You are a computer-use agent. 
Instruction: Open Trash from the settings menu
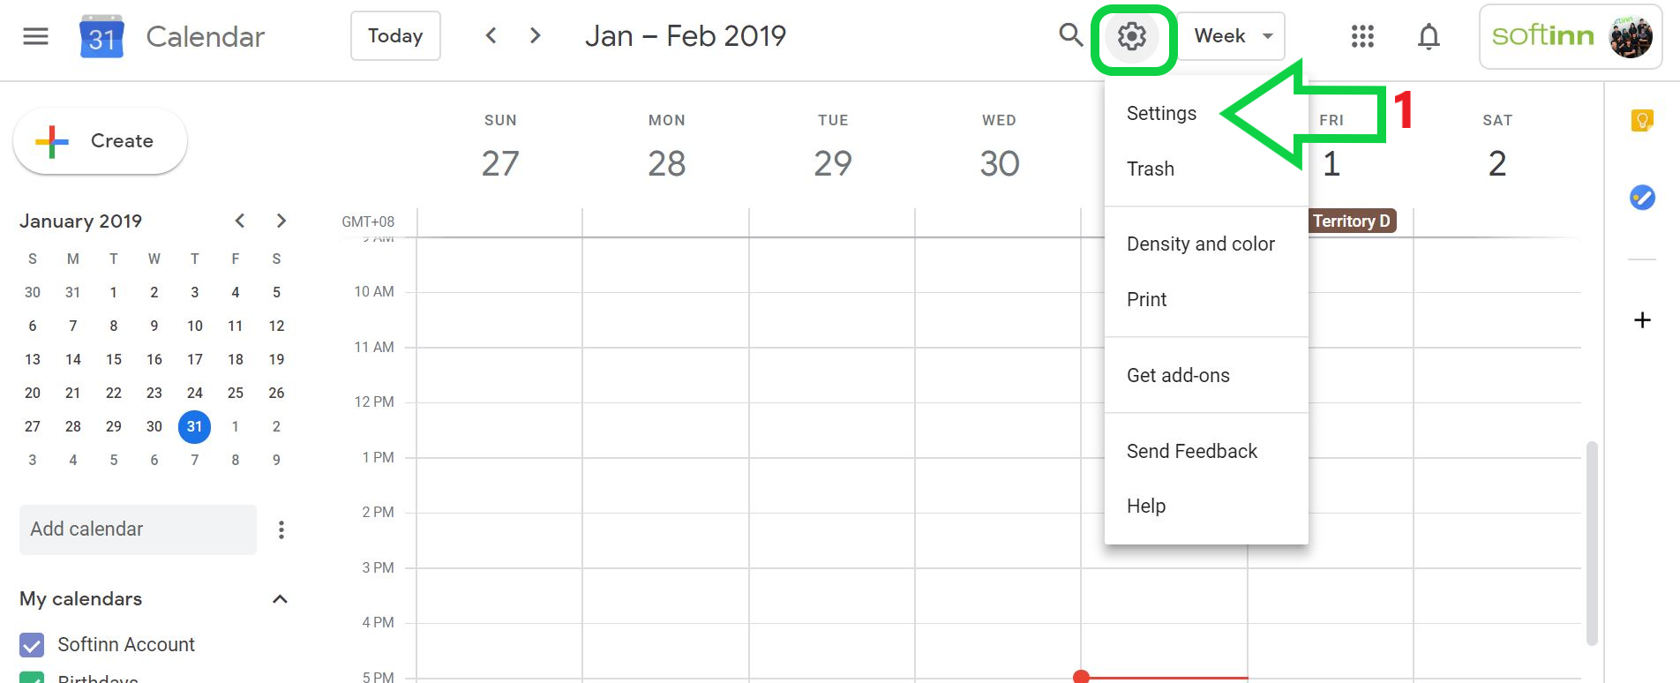(1150, 169)
